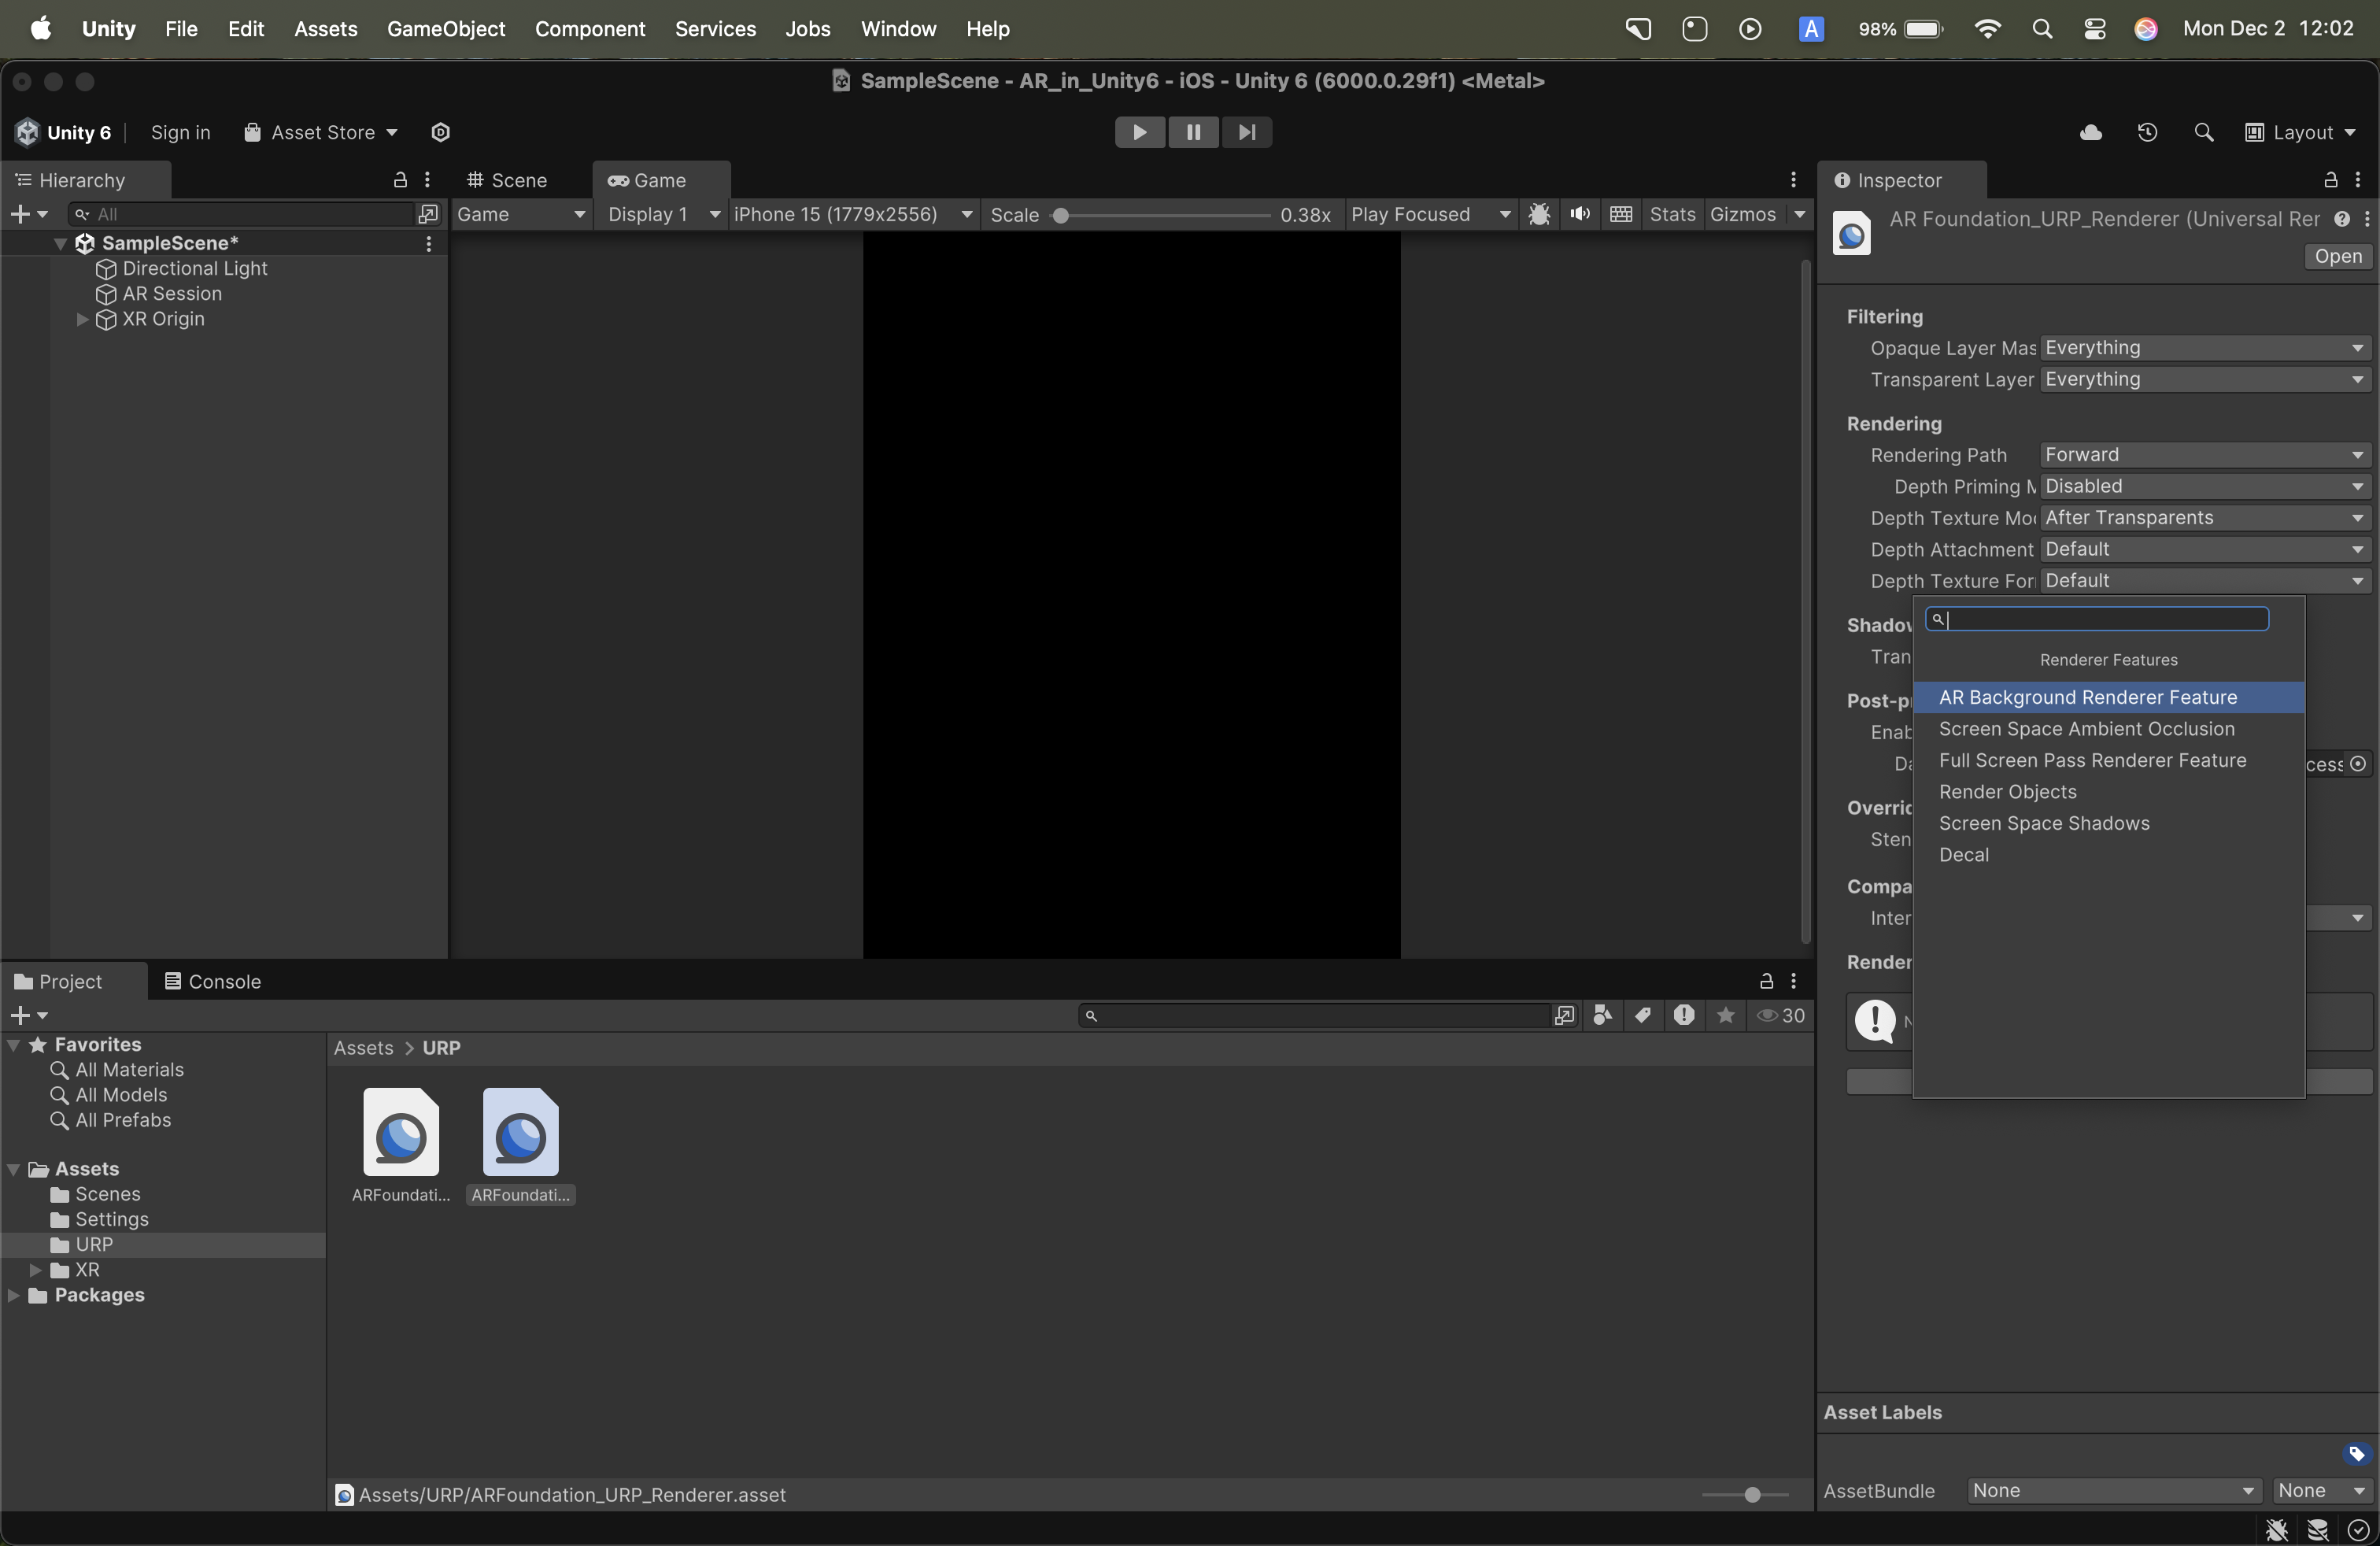Switch to the Console tab

pos(212,981)
